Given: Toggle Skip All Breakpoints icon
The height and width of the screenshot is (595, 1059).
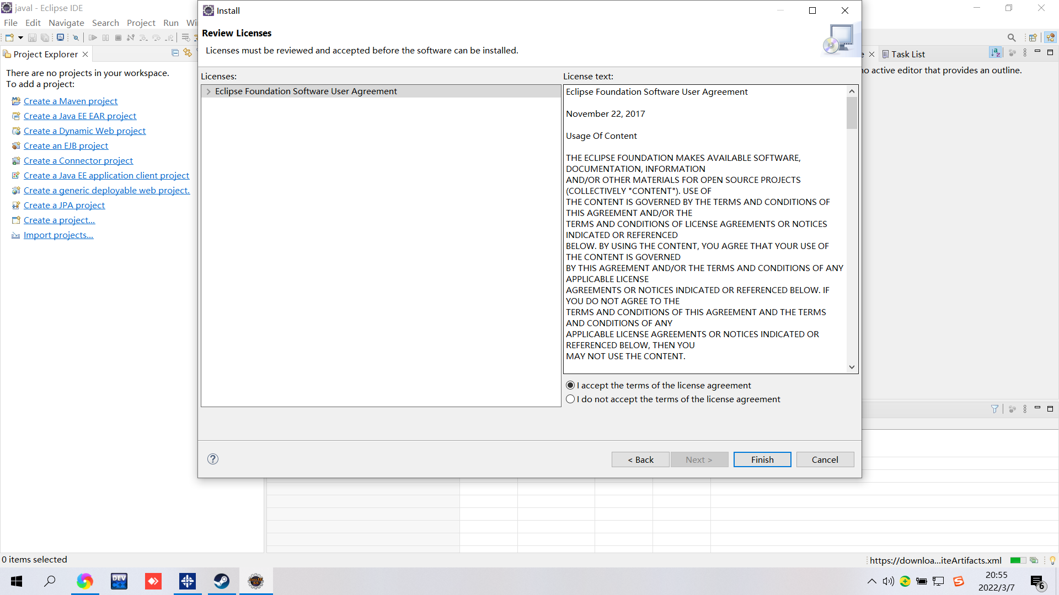Looking at the screenshot, I should (x=76, y=37).
